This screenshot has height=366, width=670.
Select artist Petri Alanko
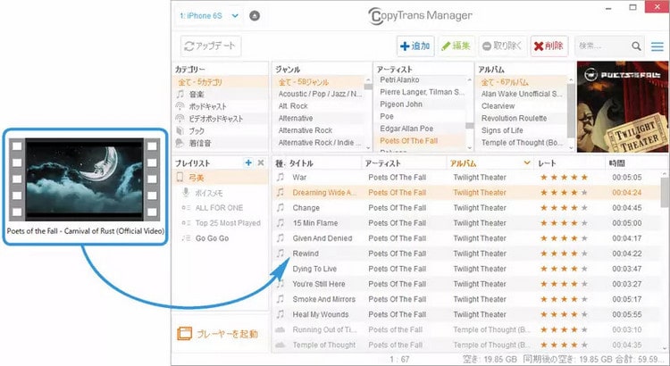[421, 79]
